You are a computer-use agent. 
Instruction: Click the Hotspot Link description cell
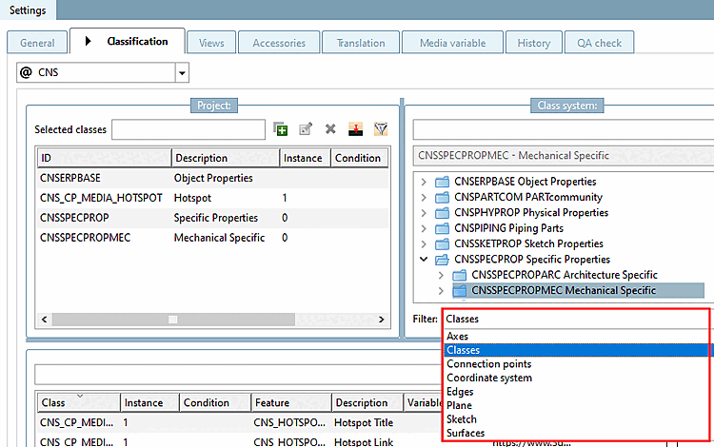click(x=364, y=441)
